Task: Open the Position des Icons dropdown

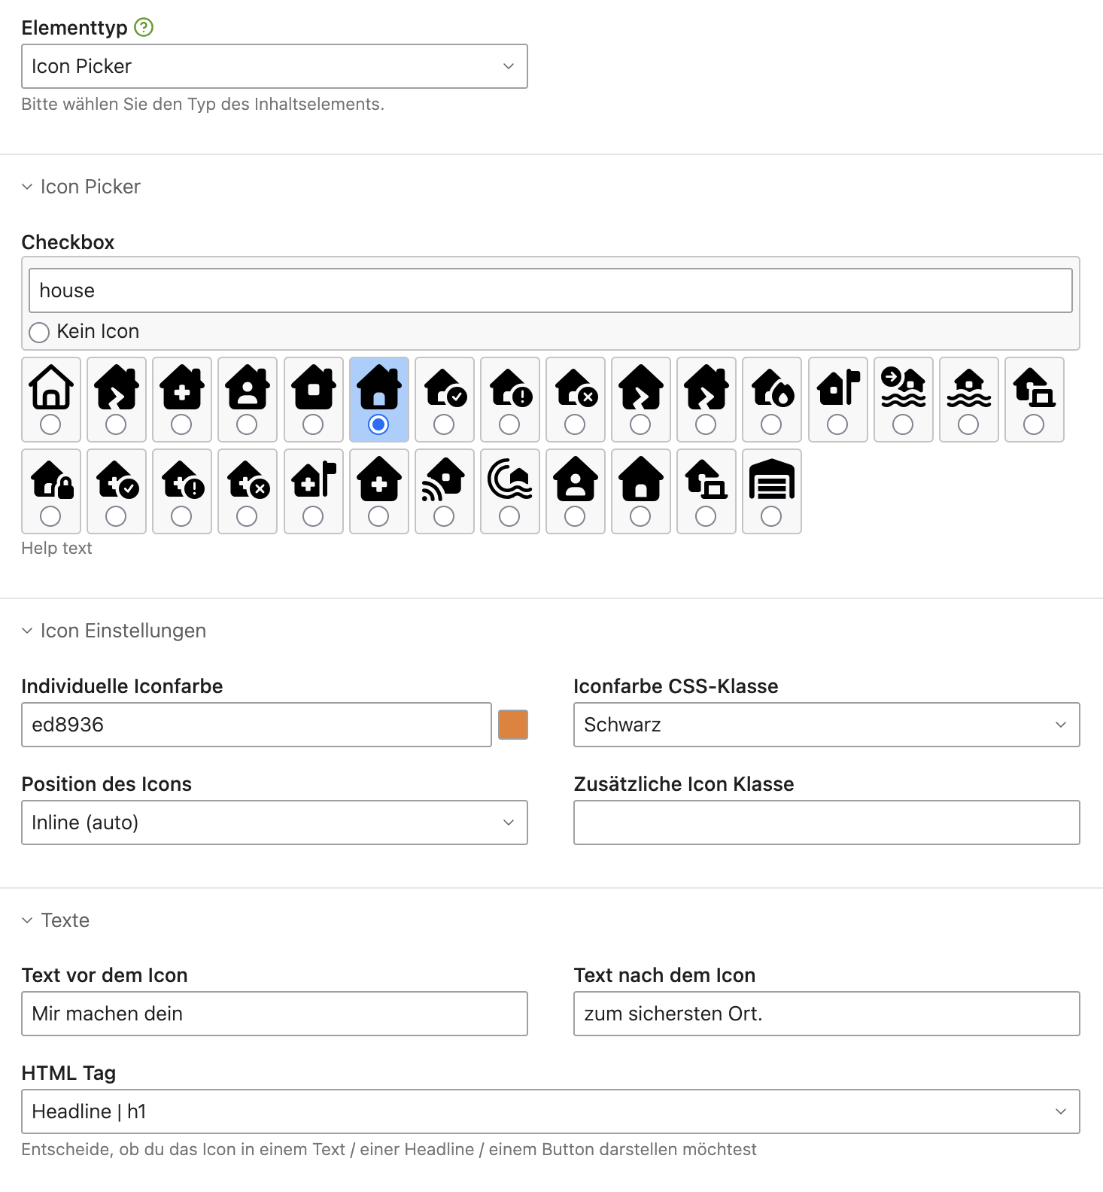Action: point(274,823)
